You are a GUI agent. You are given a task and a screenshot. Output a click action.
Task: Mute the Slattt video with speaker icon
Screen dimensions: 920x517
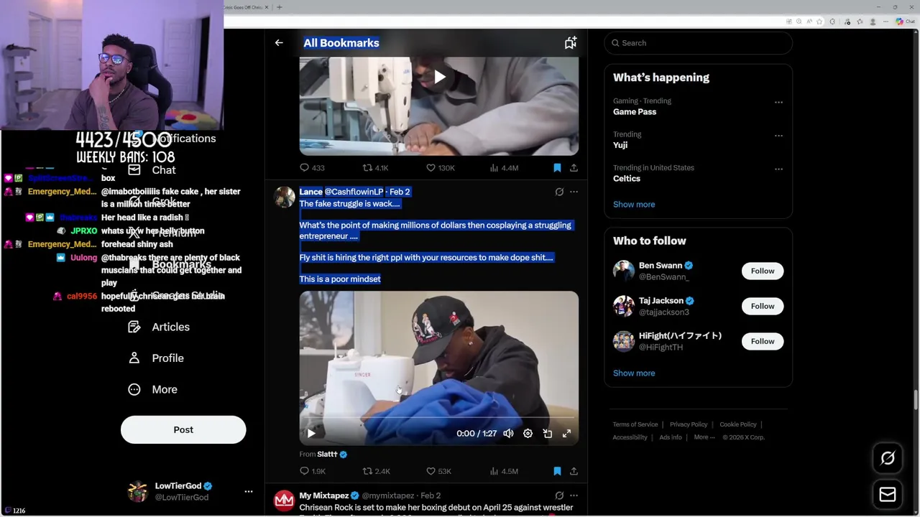point(508,434)
